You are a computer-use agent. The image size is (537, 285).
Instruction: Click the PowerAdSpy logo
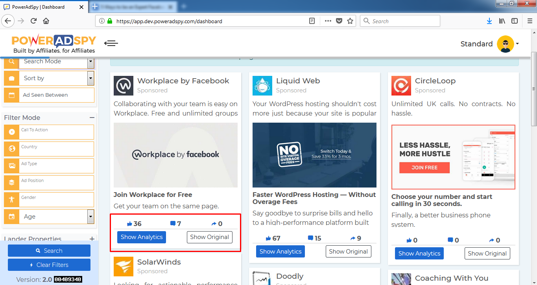pos(54,43)
